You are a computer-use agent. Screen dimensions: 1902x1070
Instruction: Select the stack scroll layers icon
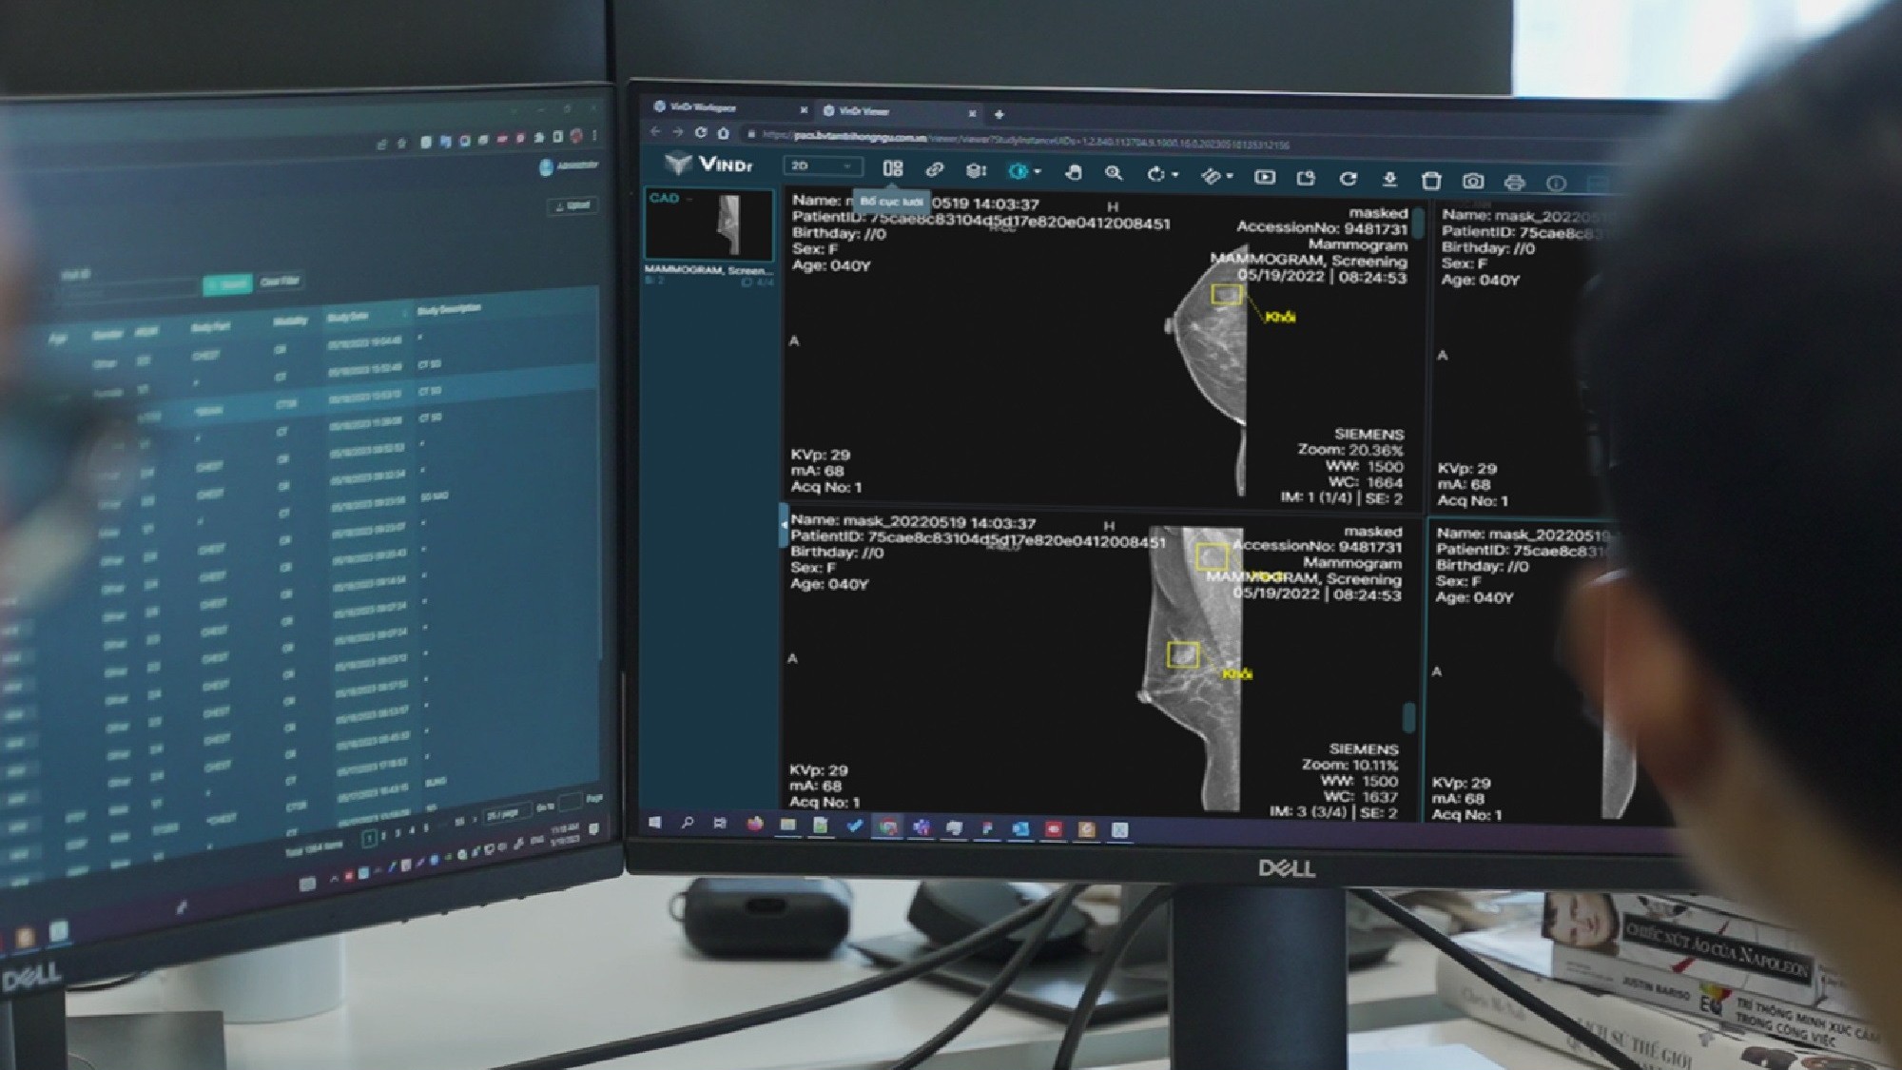tap(976, 170)
